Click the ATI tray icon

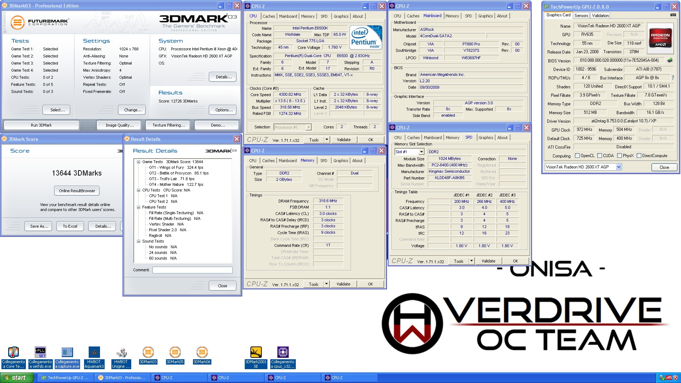pos(669,378)
